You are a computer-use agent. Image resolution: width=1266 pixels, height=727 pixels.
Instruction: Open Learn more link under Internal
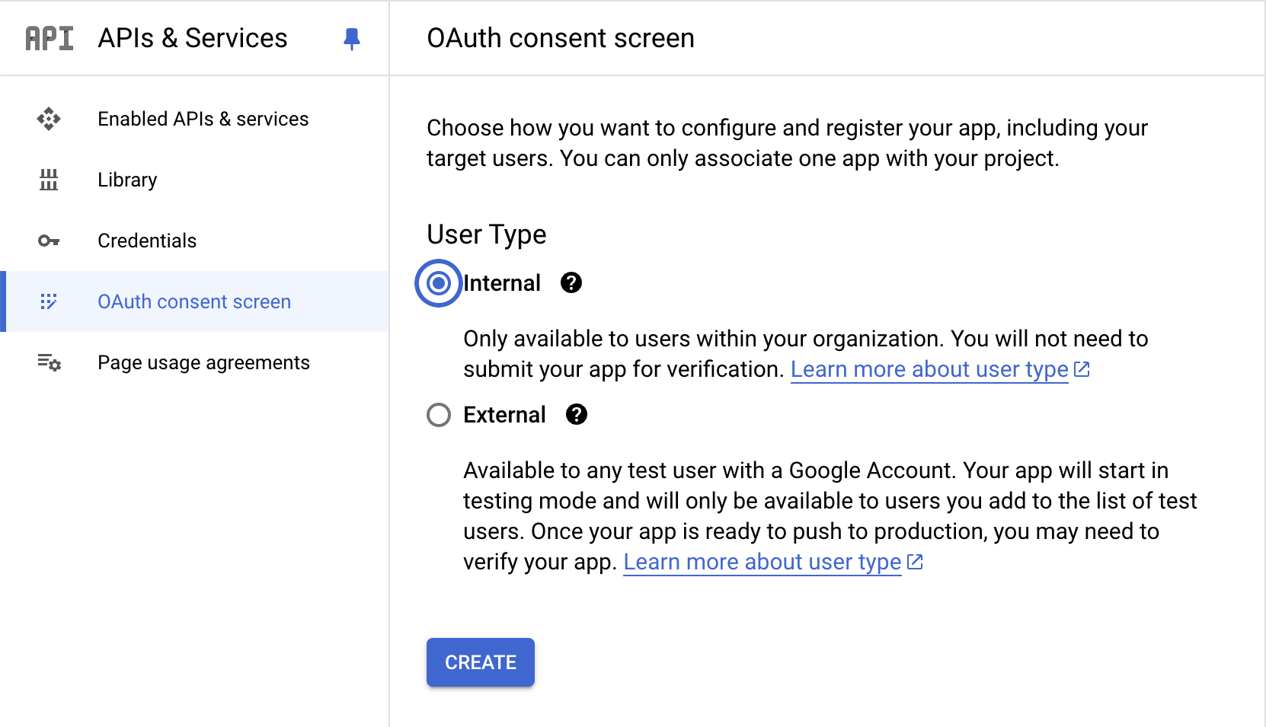point(929,369)
